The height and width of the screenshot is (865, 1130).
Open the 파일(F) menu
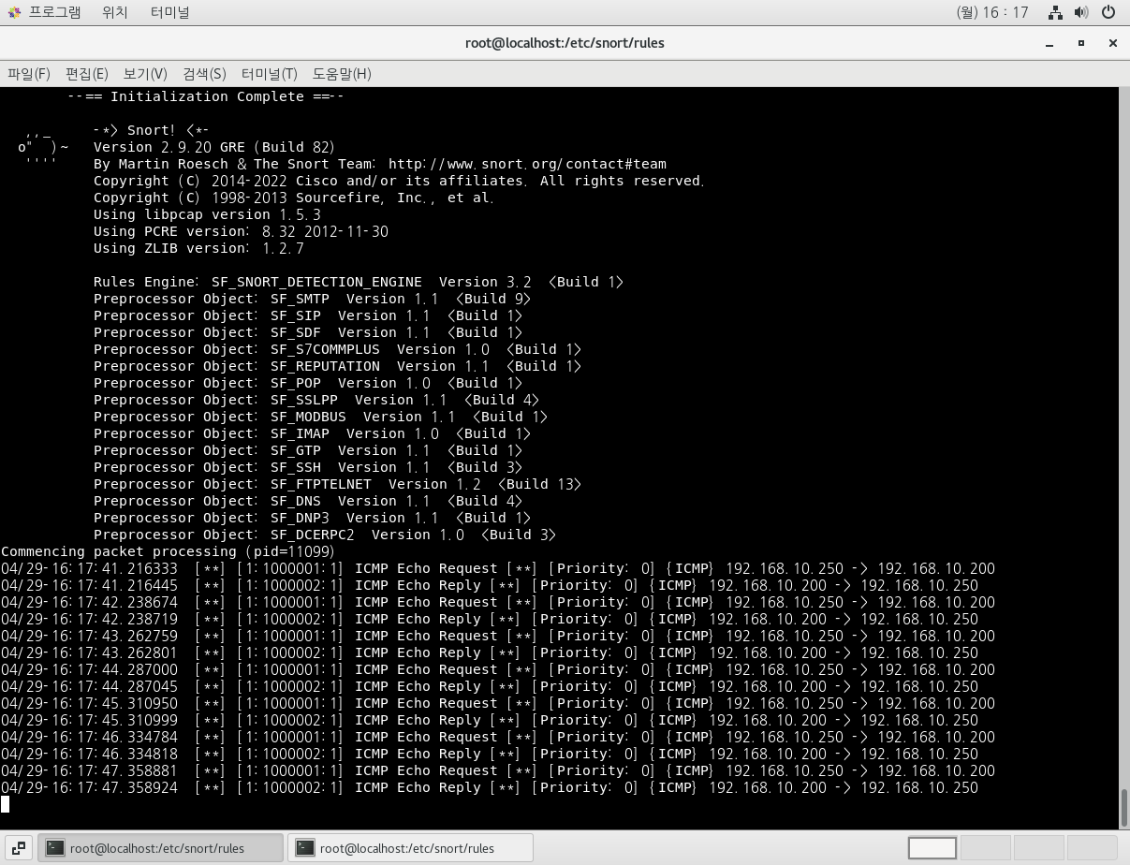[x=29, y=74]
